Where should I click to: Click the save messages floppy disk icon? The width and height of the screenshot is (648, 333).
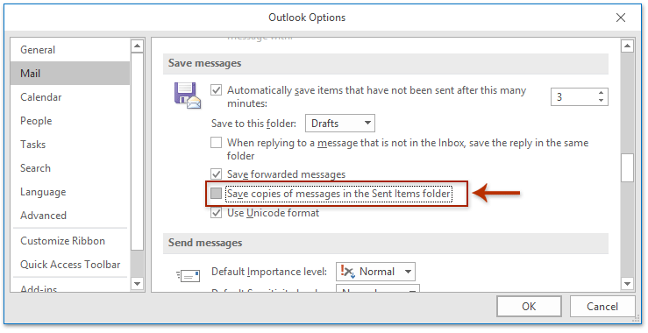[187, 96]
